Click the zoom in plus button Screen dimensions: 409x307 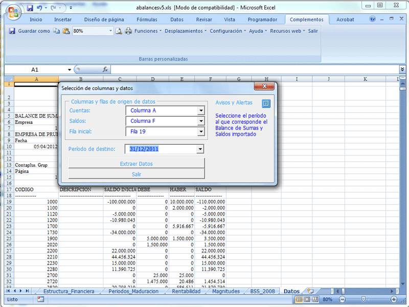point(394,299)
